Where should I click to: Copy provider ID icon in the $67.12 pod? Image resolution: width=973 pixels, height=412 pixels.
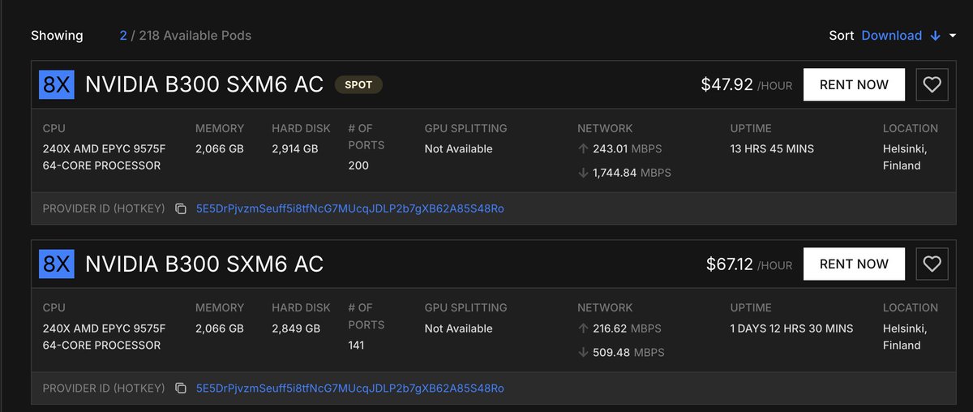[x=181, y=388]
